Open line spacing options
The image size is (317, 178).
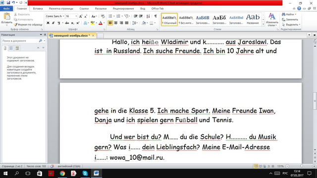pyautogui.click(x=135, y=23)
